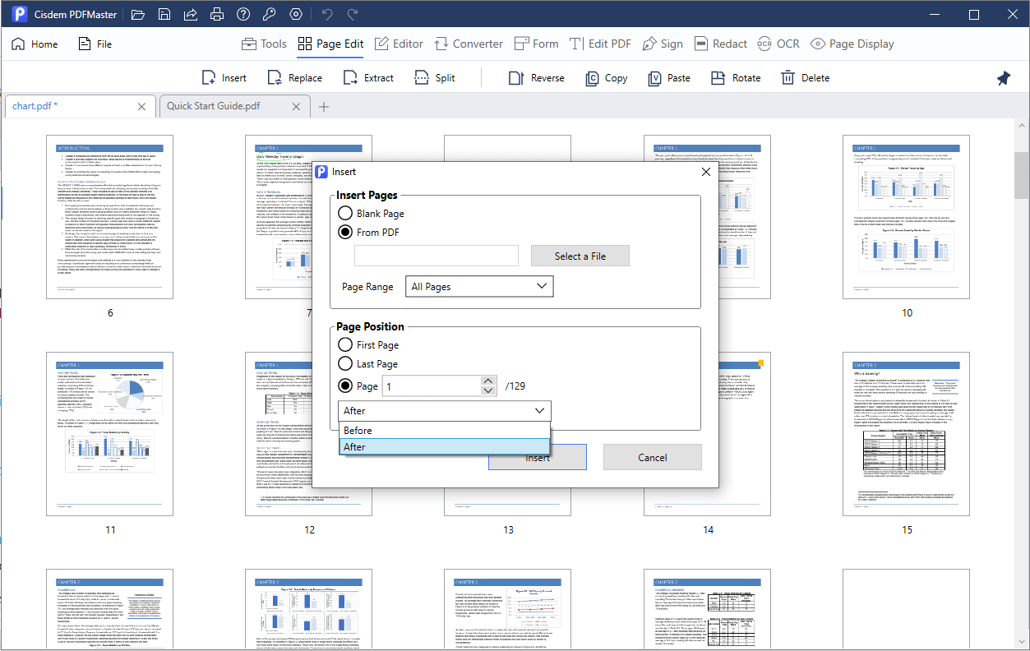The width and height of the screenshot is (1030, 651).
Task: Close the chart.pdf tab
Action: point(141,107)
